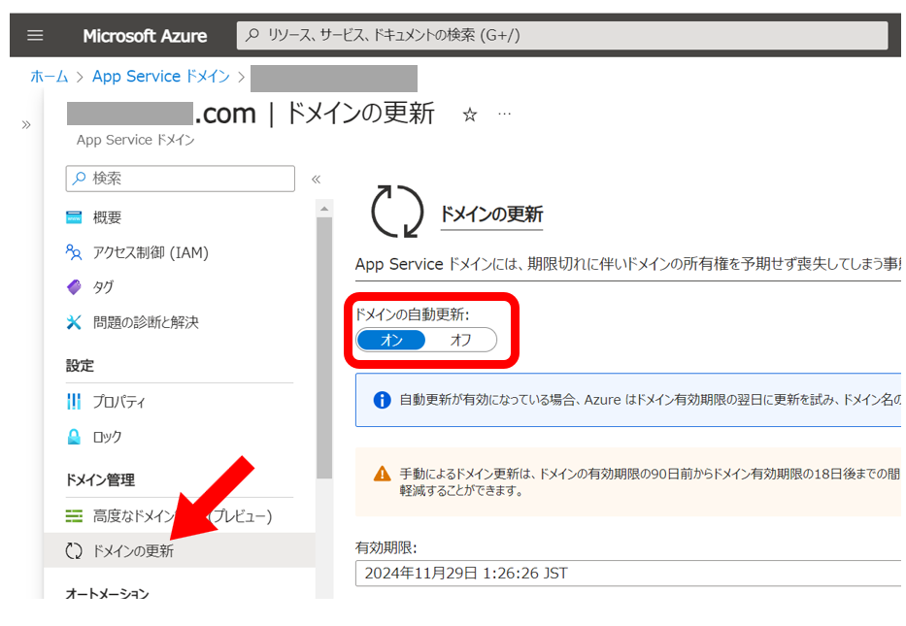This screenshot has height=626, width=906.
Task: Click the diagnose wrench icon
Action: coord(74,322)
